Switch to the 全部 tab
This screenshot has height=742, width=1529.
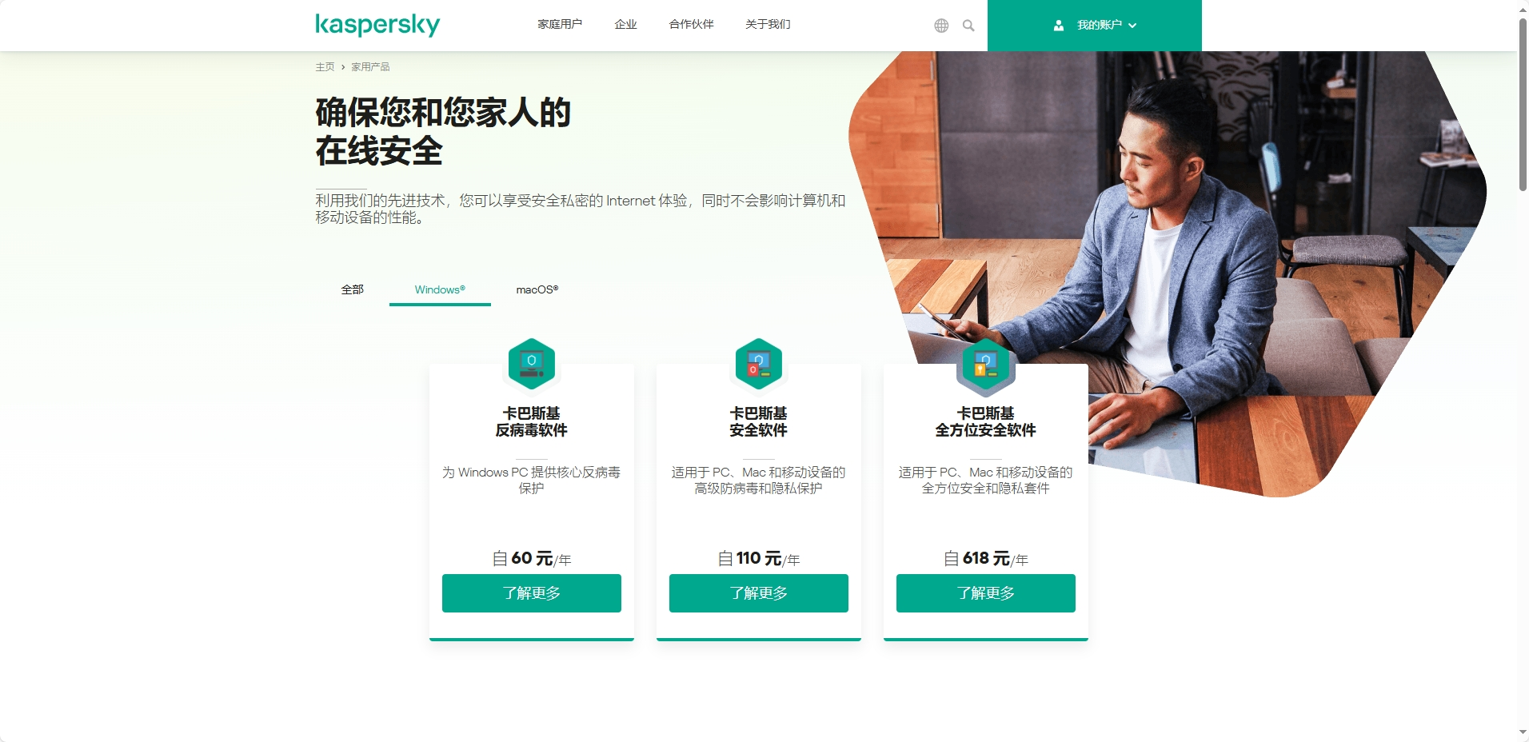pos(353,289)
